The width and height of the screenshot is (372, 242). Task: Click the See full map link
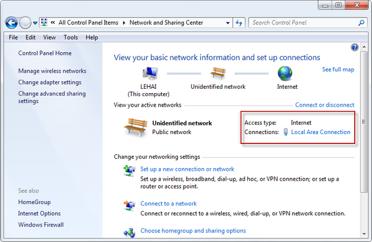point(338,69)
